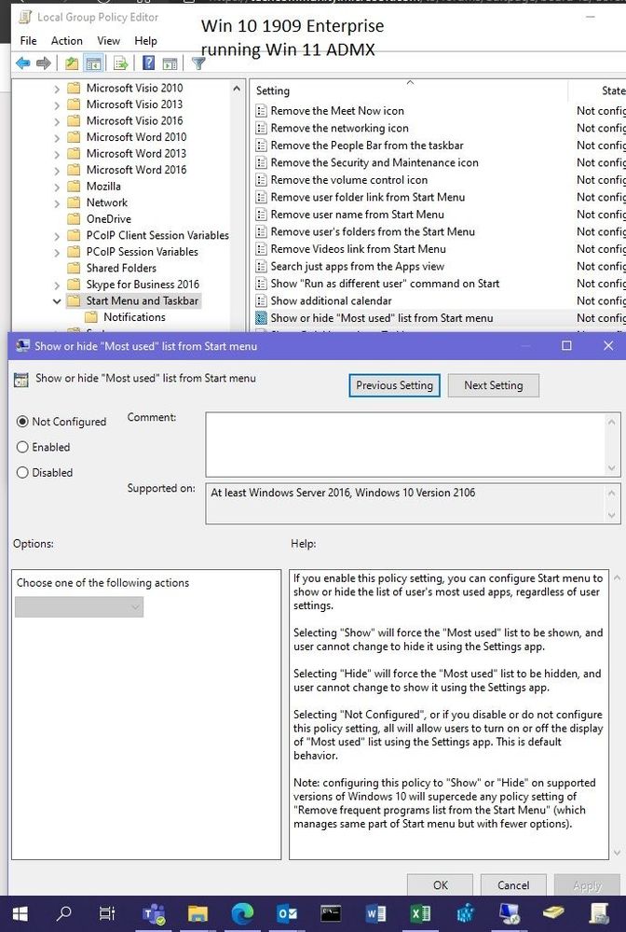Select Remove the People Bar from the taskbar
Image resolution: width=626 pixels, height=932 pixels.
pos(367,145)
